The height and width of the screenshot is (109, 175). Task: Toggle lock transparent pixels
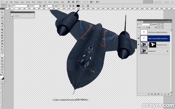[x=143, y=28]
